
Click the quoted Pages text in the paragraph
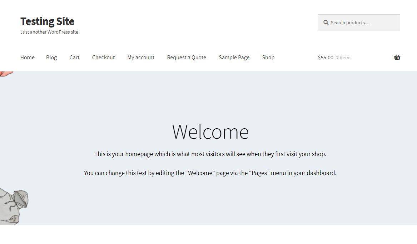pyautogui.click(x=258, y=173)
